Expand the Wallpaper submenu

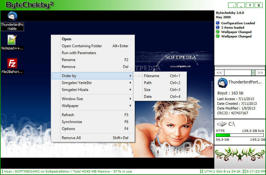coord(93,106)
